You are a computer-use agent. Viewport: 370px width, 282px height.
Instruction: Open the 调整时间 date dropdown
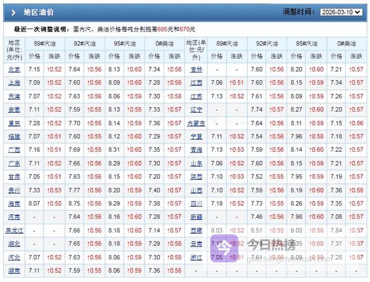[x=341, y=12]
